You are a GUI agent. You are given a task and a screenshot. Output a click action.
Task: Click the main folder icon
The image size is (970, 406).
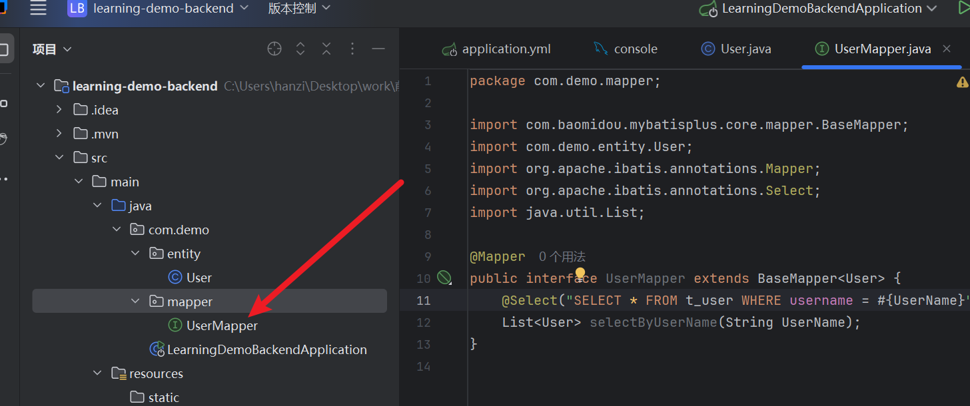point(99,182)
